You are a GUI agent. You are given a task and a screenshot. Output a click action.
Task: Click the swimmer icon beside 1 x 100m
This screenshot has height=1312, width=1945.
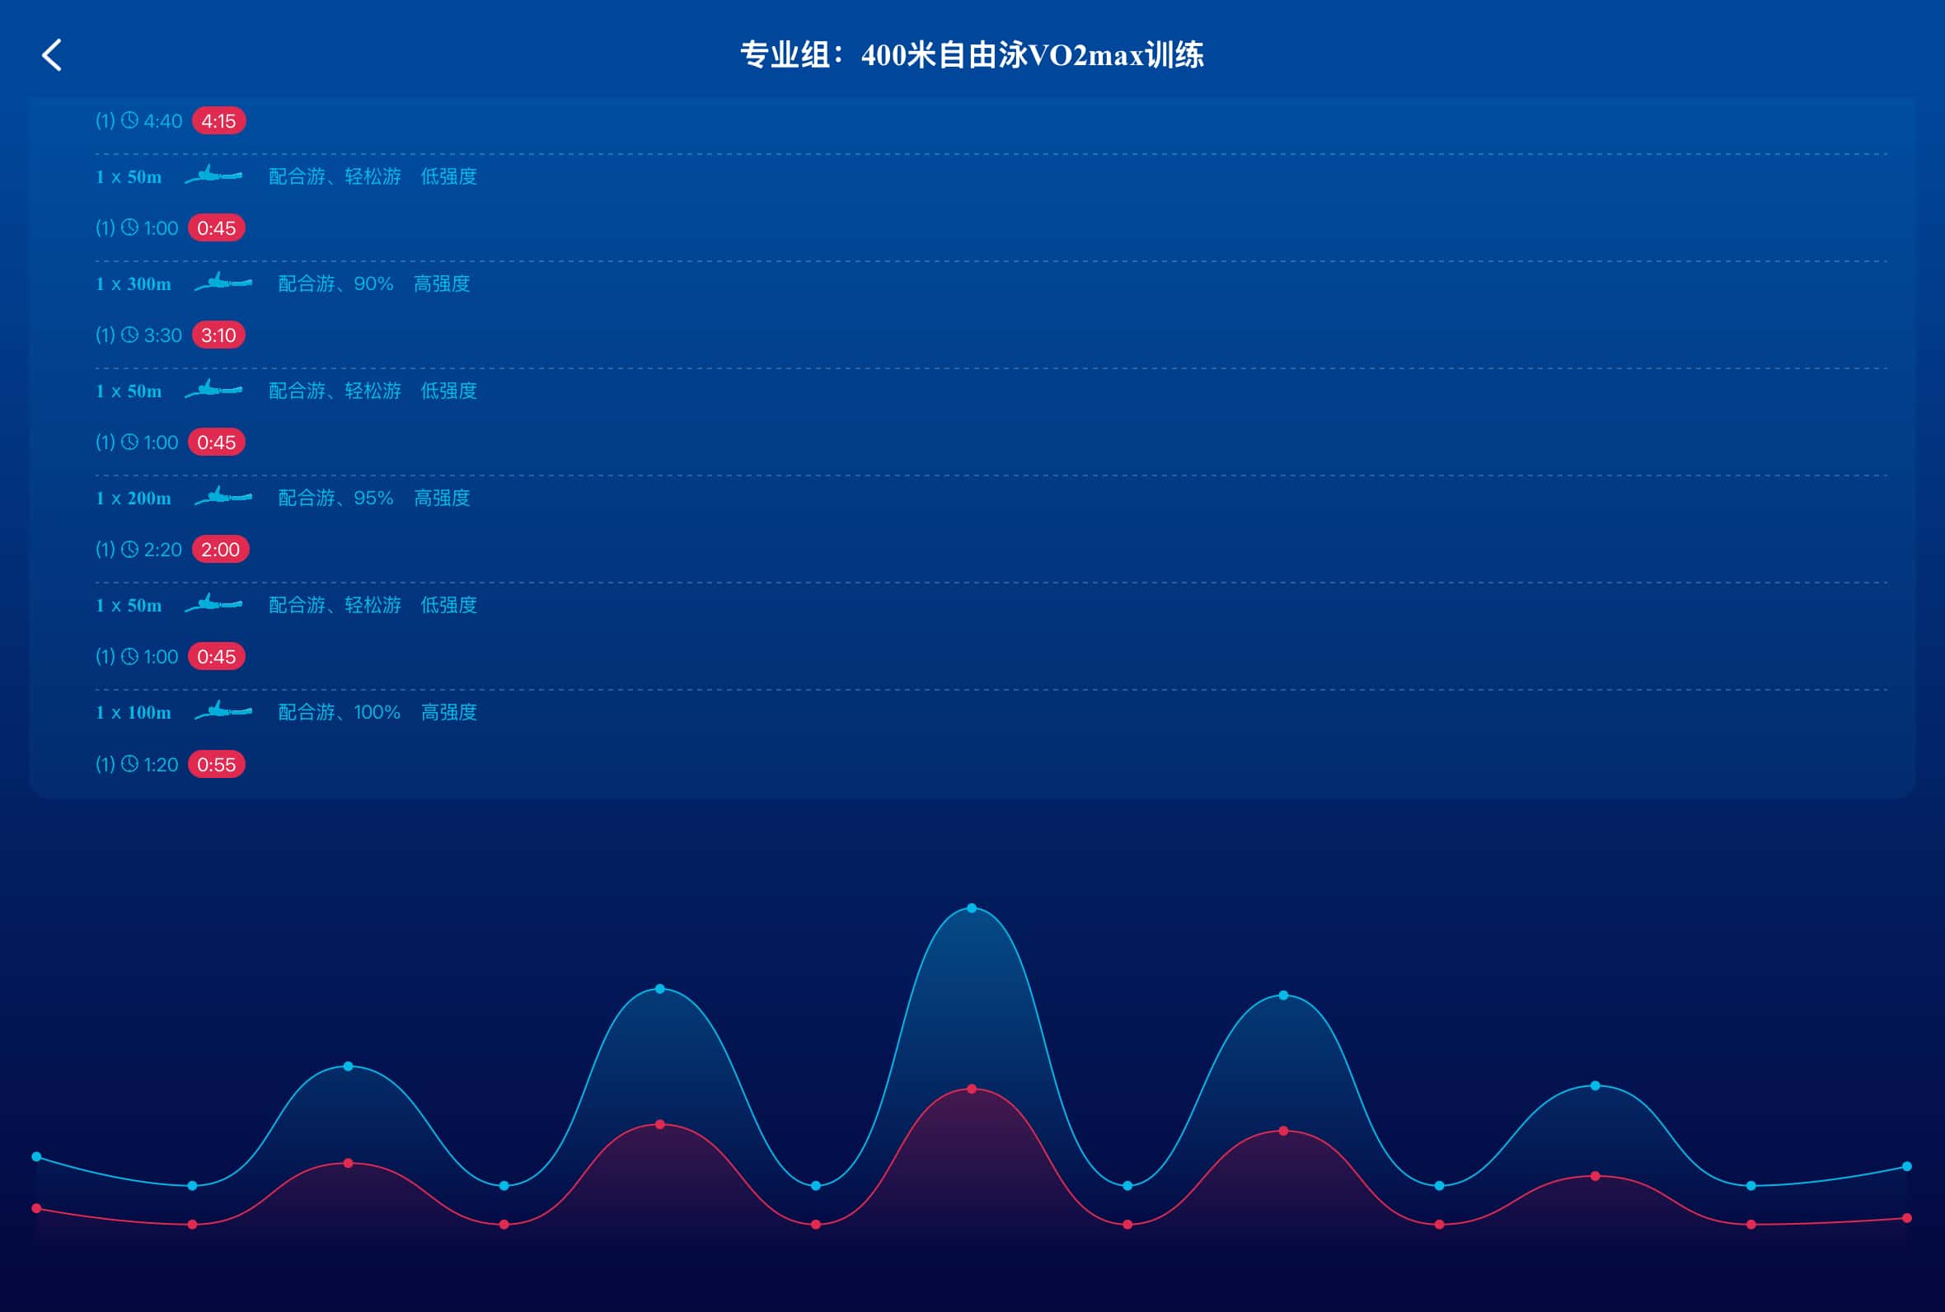click(223, 711)
